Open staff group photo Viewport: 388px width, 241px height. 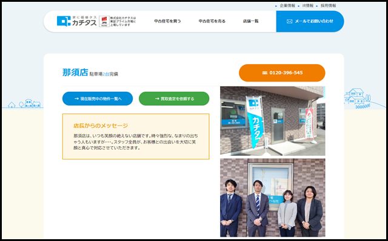tap(273, 198)
